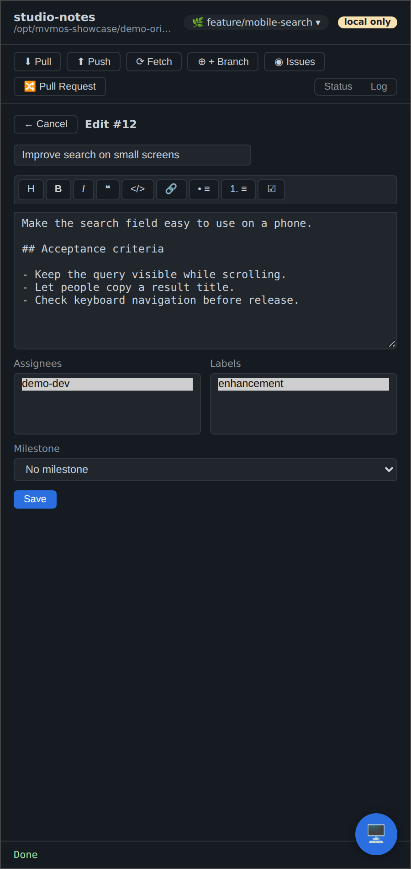Select enhancement in the Labels list
Screen dimensions: 411x869
pos(304,384)
